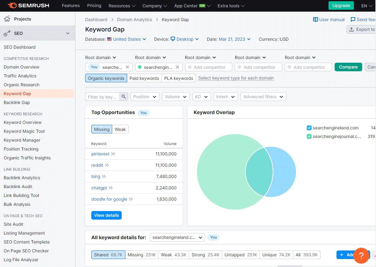Click 'Select keyword type for each domain' link
This screenshot has width=376, height=267.
point(236,78)
